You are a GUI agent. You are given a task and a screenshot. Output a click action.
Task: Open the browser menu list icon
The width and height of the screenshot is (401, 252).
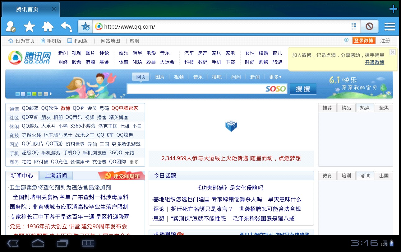[389, 26]
